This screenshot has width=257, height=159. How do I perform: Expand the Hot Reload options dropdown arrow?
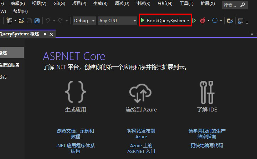(x=209, y=21)
